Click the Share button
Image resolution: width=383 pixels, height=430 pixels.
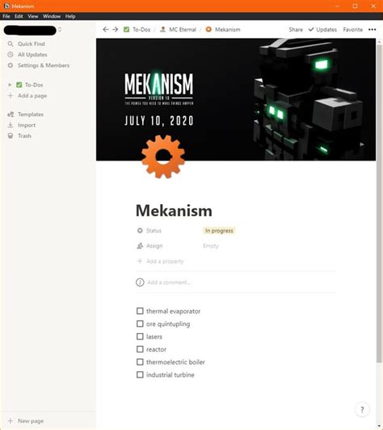point(296,29)
